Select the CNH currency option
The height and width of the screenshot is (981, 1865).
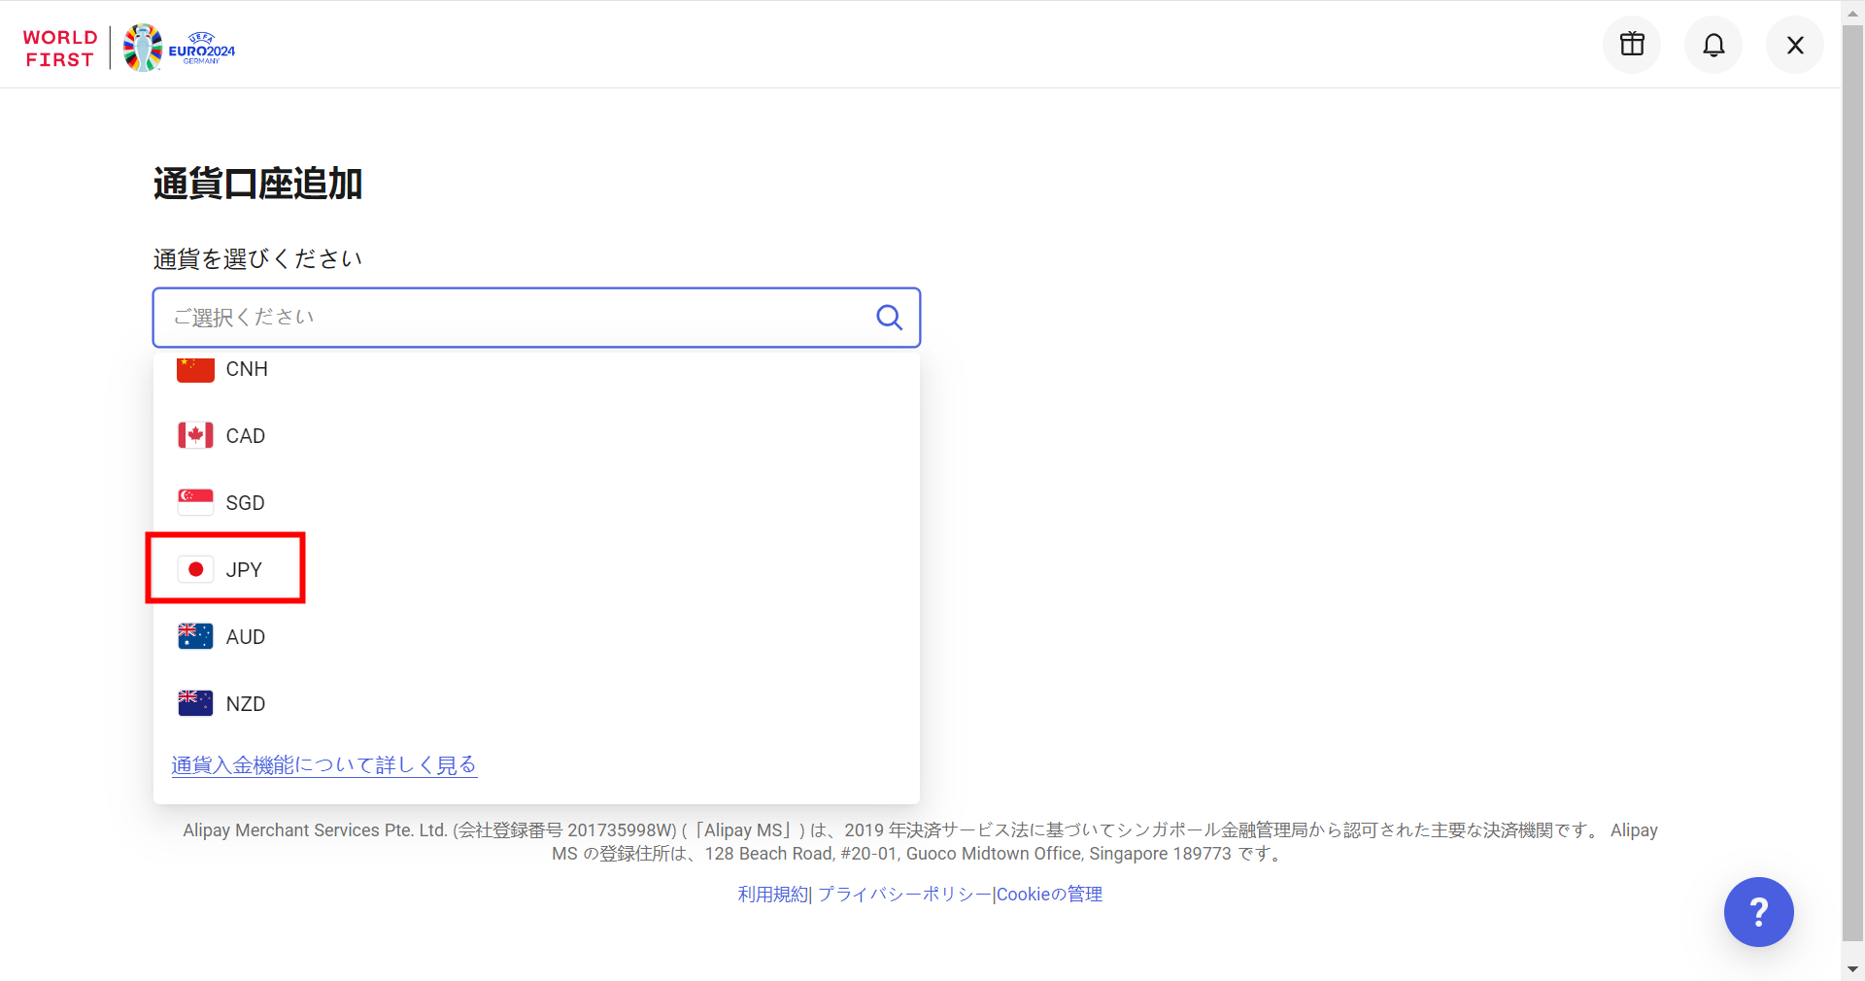pyautogui.click(x=247, y=369)
